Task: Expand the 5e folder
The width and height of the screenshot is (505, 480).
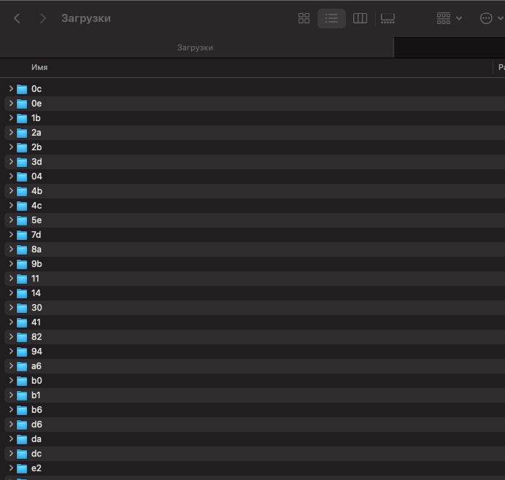Action: point(11,220)
